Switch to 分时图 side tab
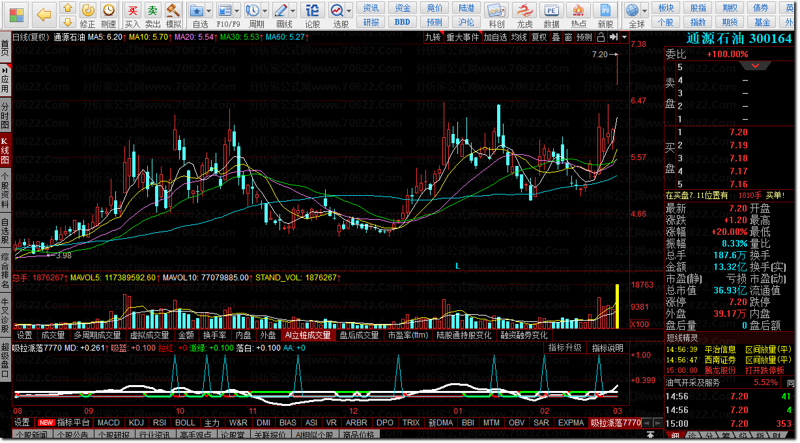This screenshot has width=800, height=443. [x=5, y=115]
